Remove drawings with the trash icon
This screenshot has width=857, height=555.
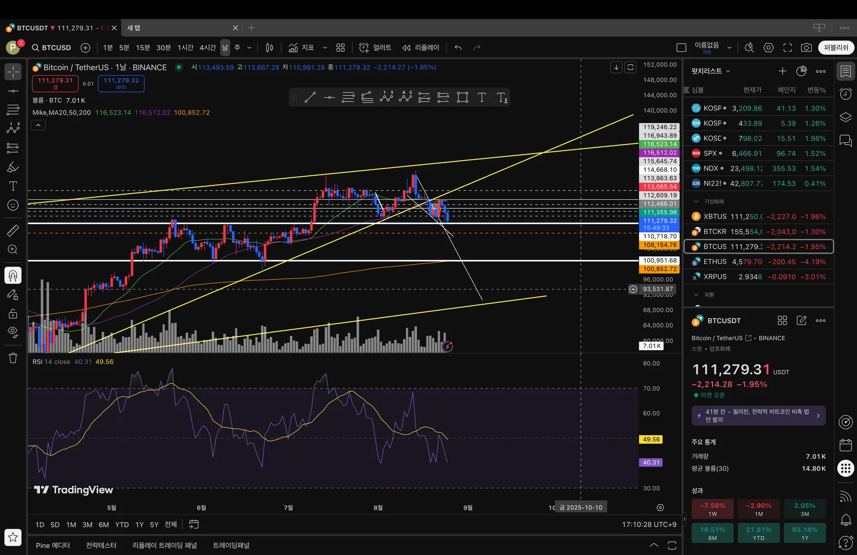click(x=13, y=358)
